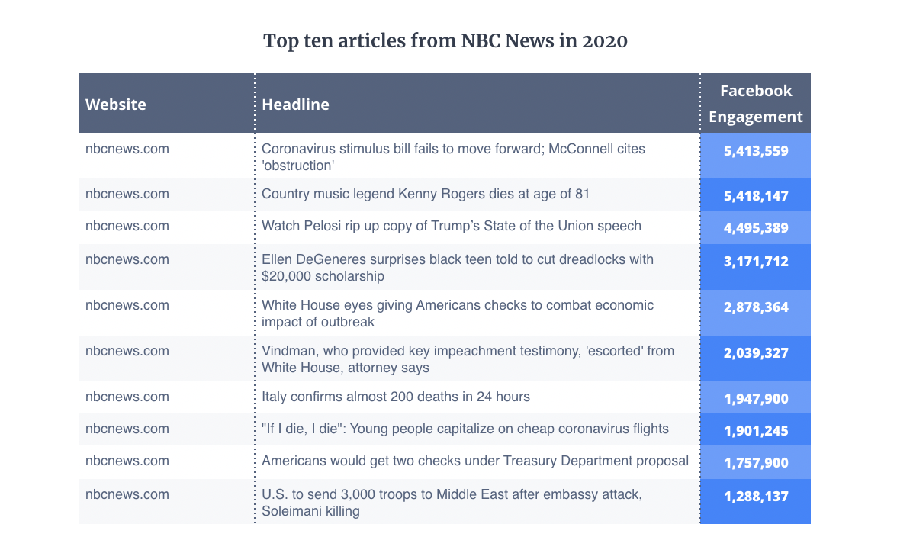Click the 5,418,147 engagement cell
The width and height of the screenshot is (897, 537).
pyautogui.click(x=755, y=196)
